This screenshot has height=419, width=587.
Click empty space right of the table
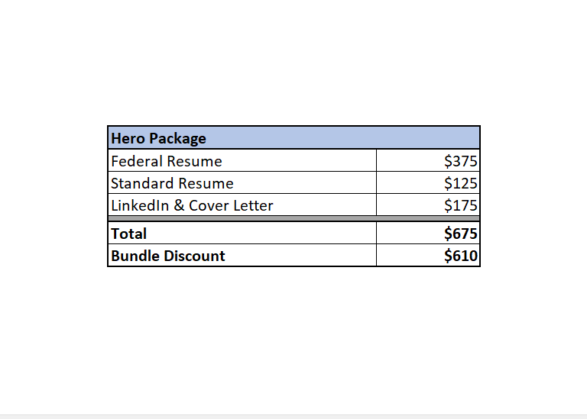point(533,198)
